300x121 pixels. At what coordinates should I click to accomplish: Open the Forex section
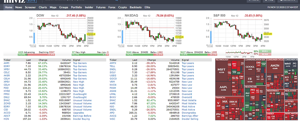(x=112, y=7)
